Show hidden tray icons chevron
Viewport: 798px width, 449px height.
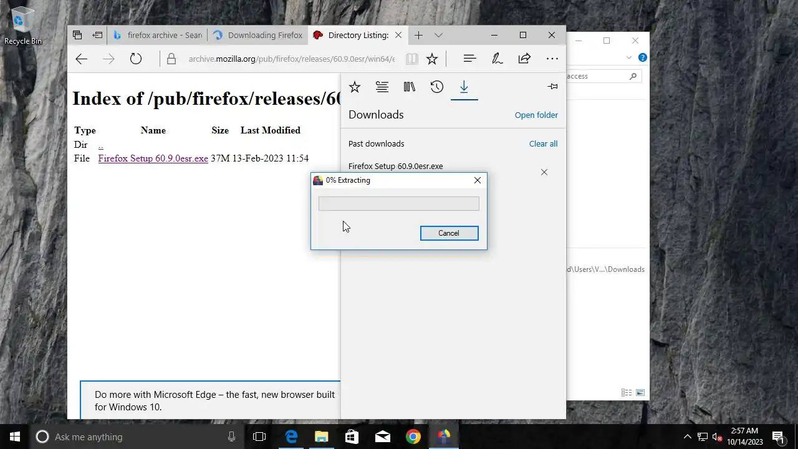coord(688,437)
